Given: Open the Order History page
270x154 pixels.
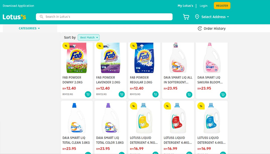Looking at the screenshot, I should 214,29.
